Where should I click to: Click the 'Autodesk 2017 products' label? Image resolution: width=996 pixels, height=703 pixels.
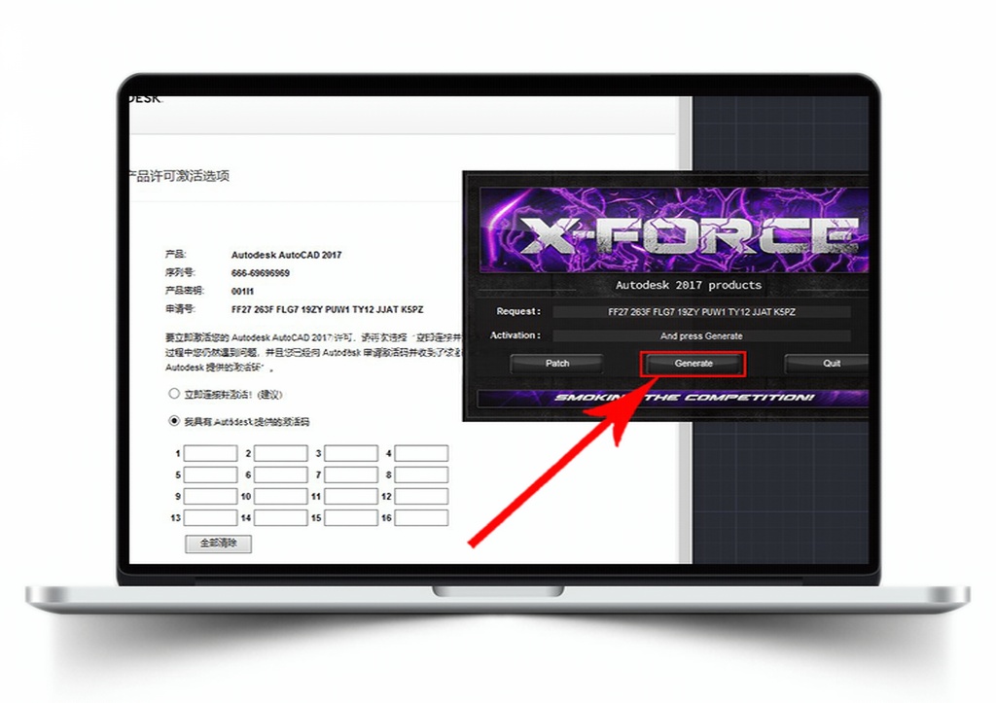pos(689,285)
